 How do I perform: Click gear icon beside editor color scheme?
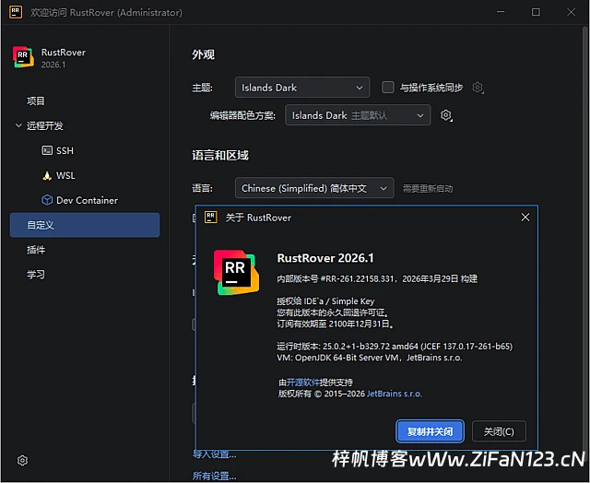pos(446,115)
